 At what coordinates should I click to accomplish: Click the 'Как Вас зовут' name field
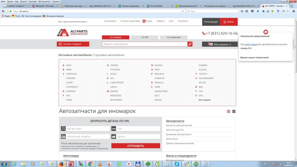click(x=88, y=129)
